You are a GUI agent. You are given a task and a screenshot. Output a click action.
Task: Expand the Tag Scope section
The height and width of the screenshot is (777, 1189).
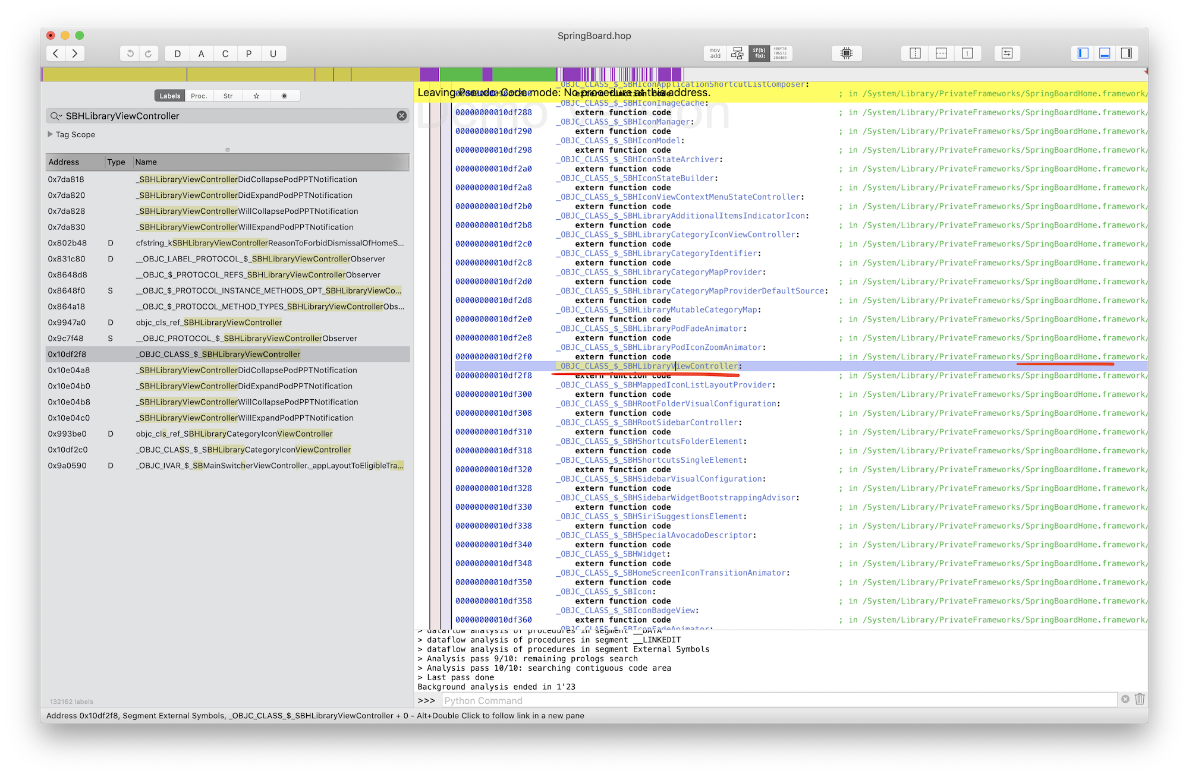tap(51, 134)
